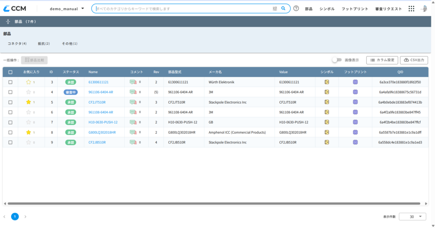Toggle the 画像表示 image display switch
The width and height of the screenshot is (435, 228).
[337, 60]
